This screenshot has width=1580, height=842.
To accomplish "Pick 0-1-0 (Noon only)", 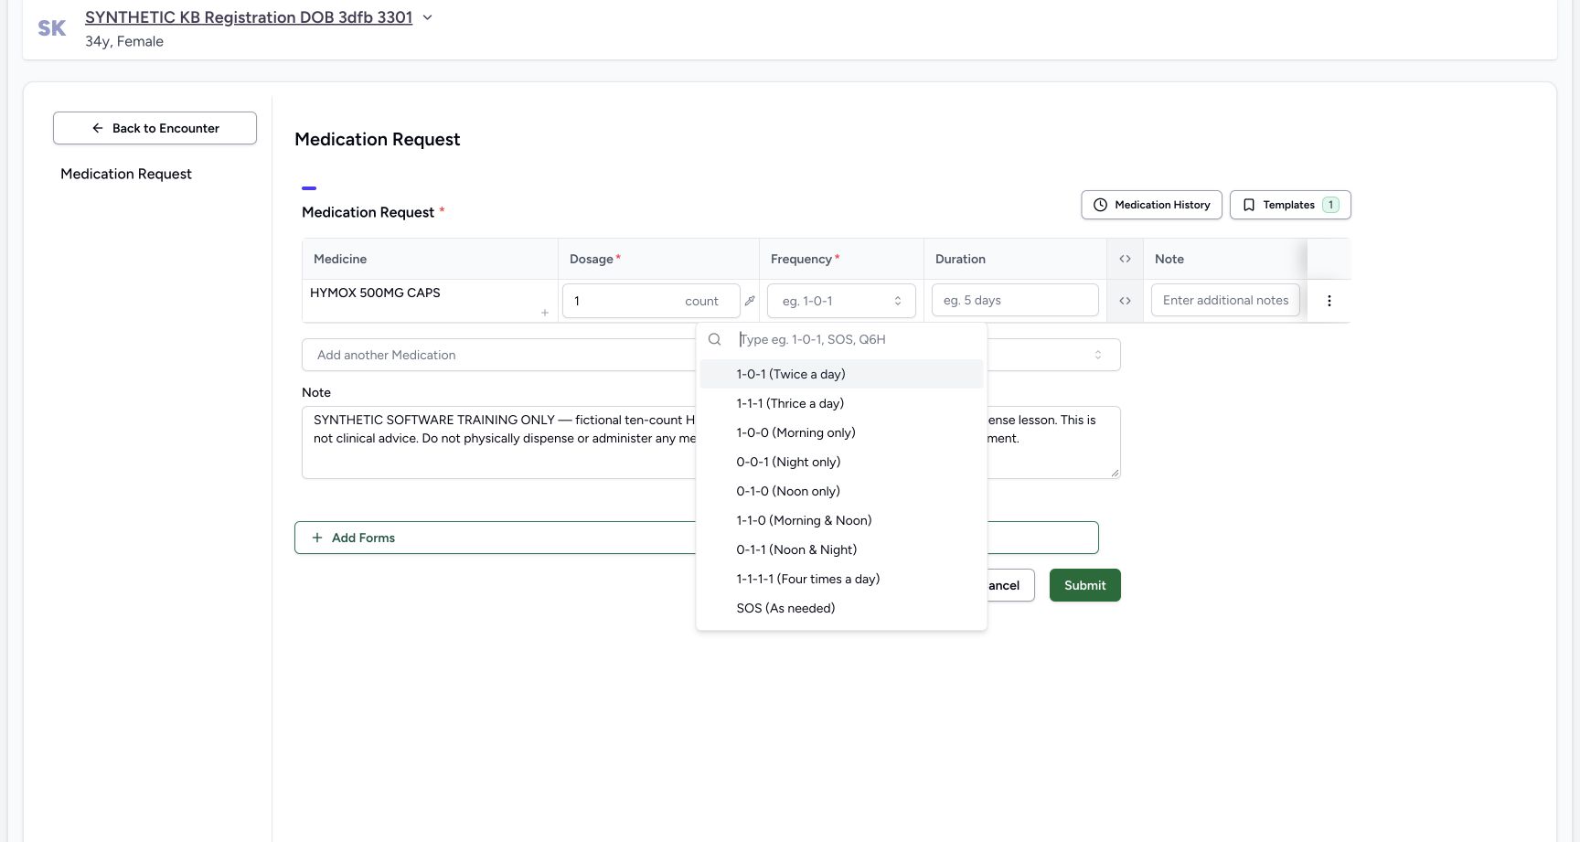I will pyautogui.click(x=841, y=491).
